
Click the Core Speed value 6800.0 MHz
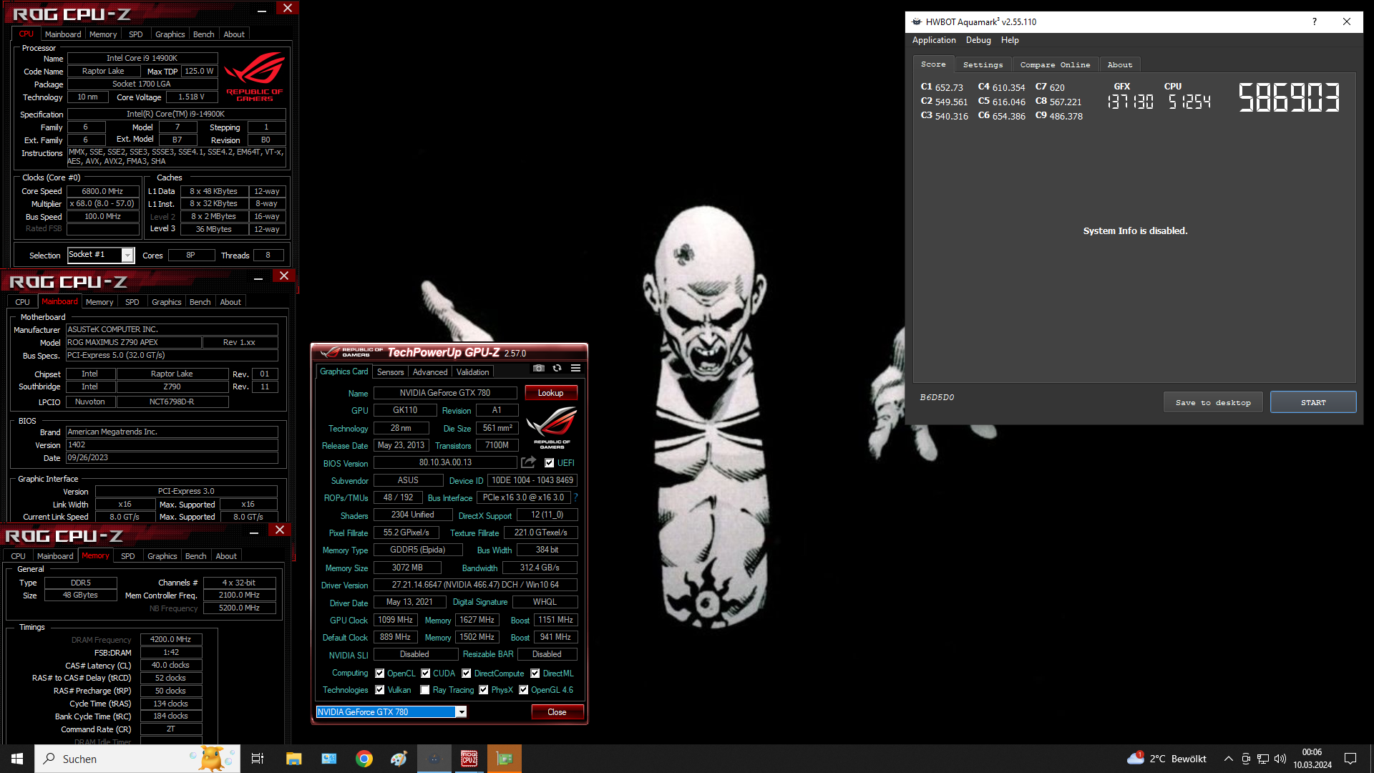pyautogui.click(x=102, y=191)
